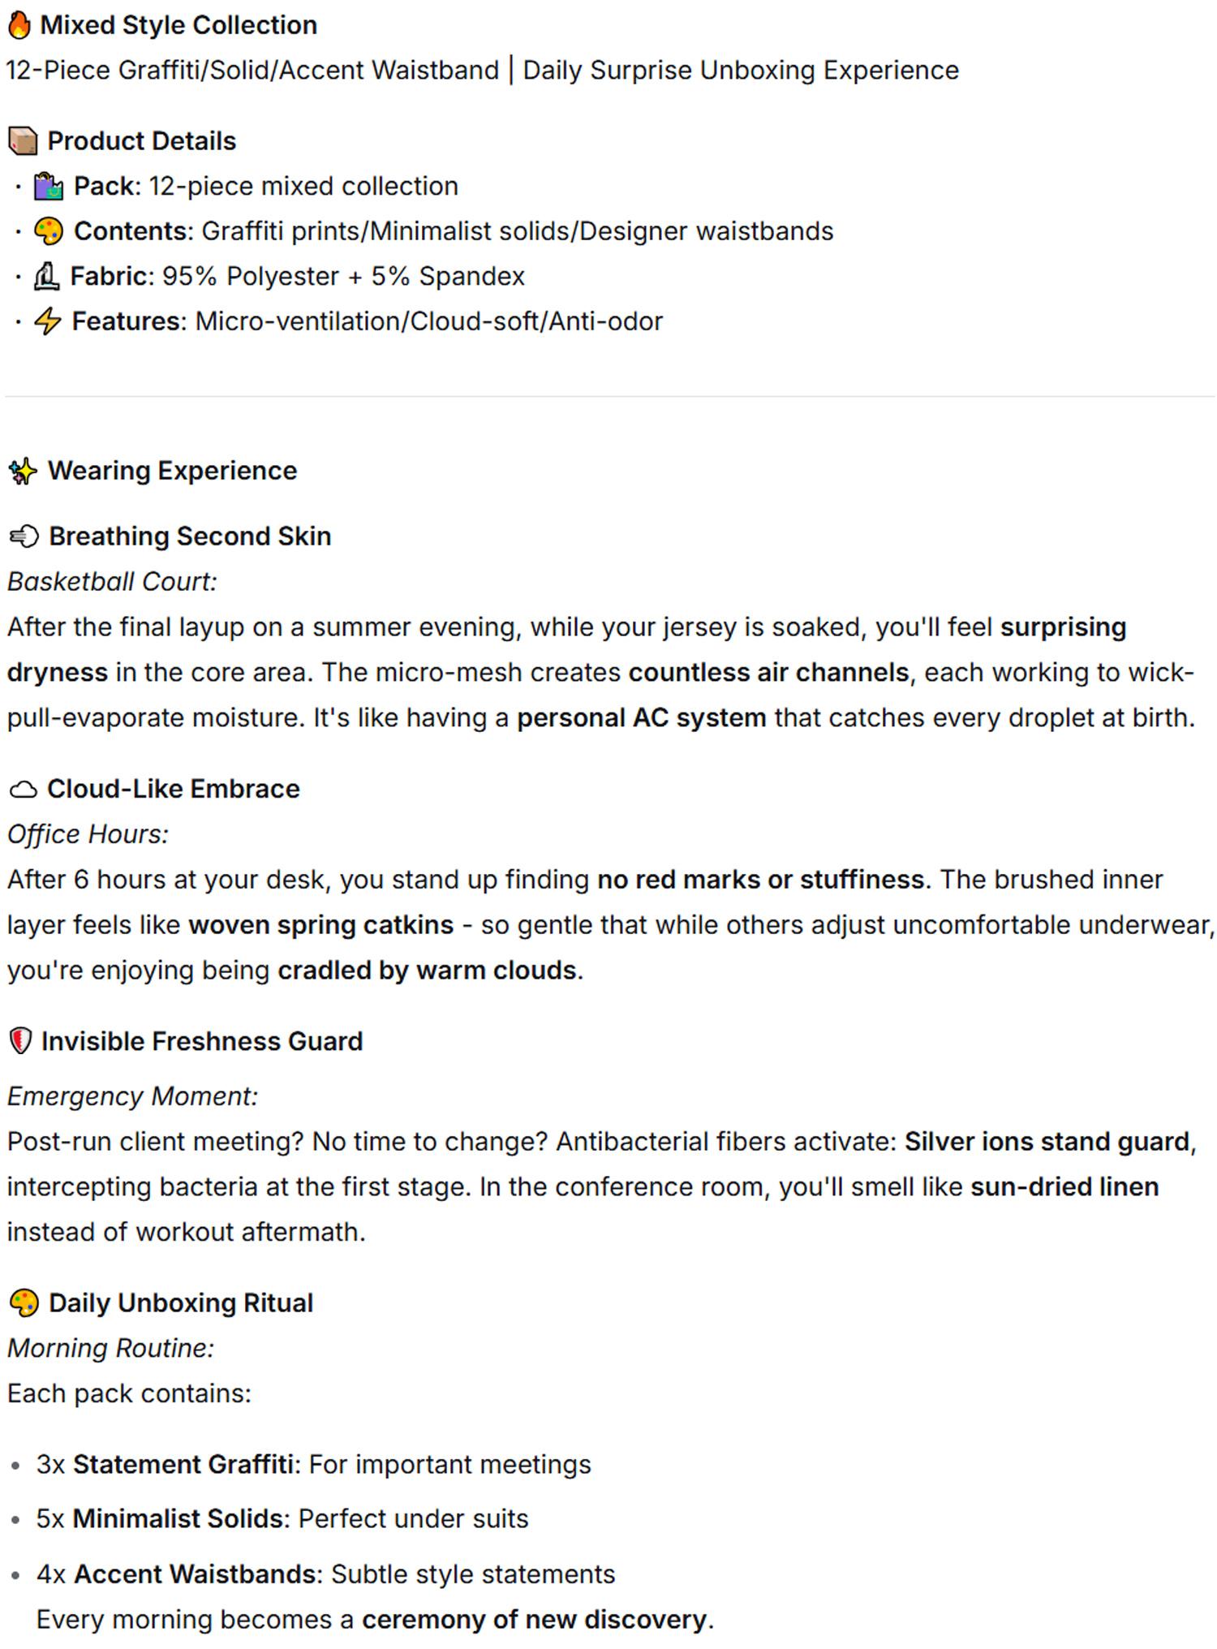
Task: Click the wind icon beside Breathing Second Skin
Action: click(x=24, y=537)
